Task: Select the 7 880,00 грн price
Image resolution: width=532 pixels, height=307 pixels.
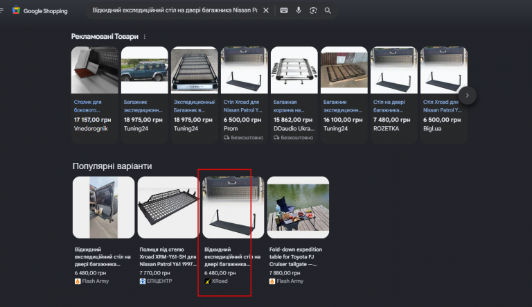Action: 285,273
